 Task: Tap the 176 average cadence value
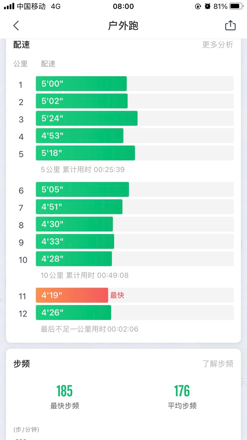click(182, 391)
